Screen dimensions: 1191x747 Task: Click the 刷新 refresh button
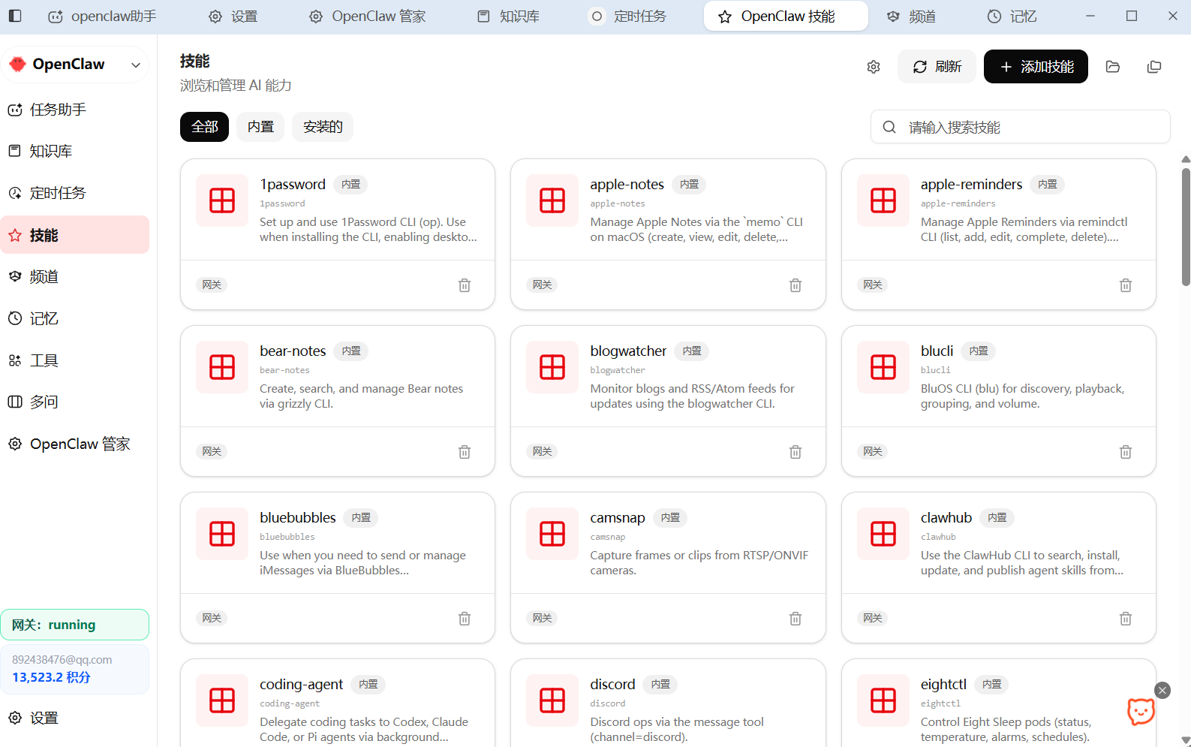click(937, 67)
